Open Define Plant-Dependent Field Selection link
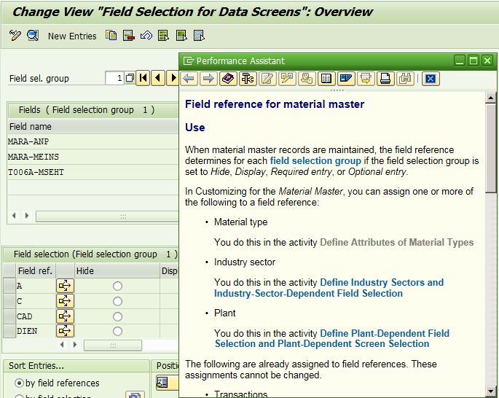 tap(332, 338)
